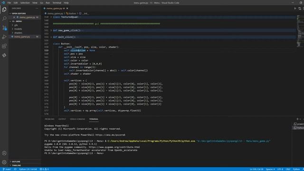Open the Source Control view icon

pyautogui.click(x=4, y=28)
